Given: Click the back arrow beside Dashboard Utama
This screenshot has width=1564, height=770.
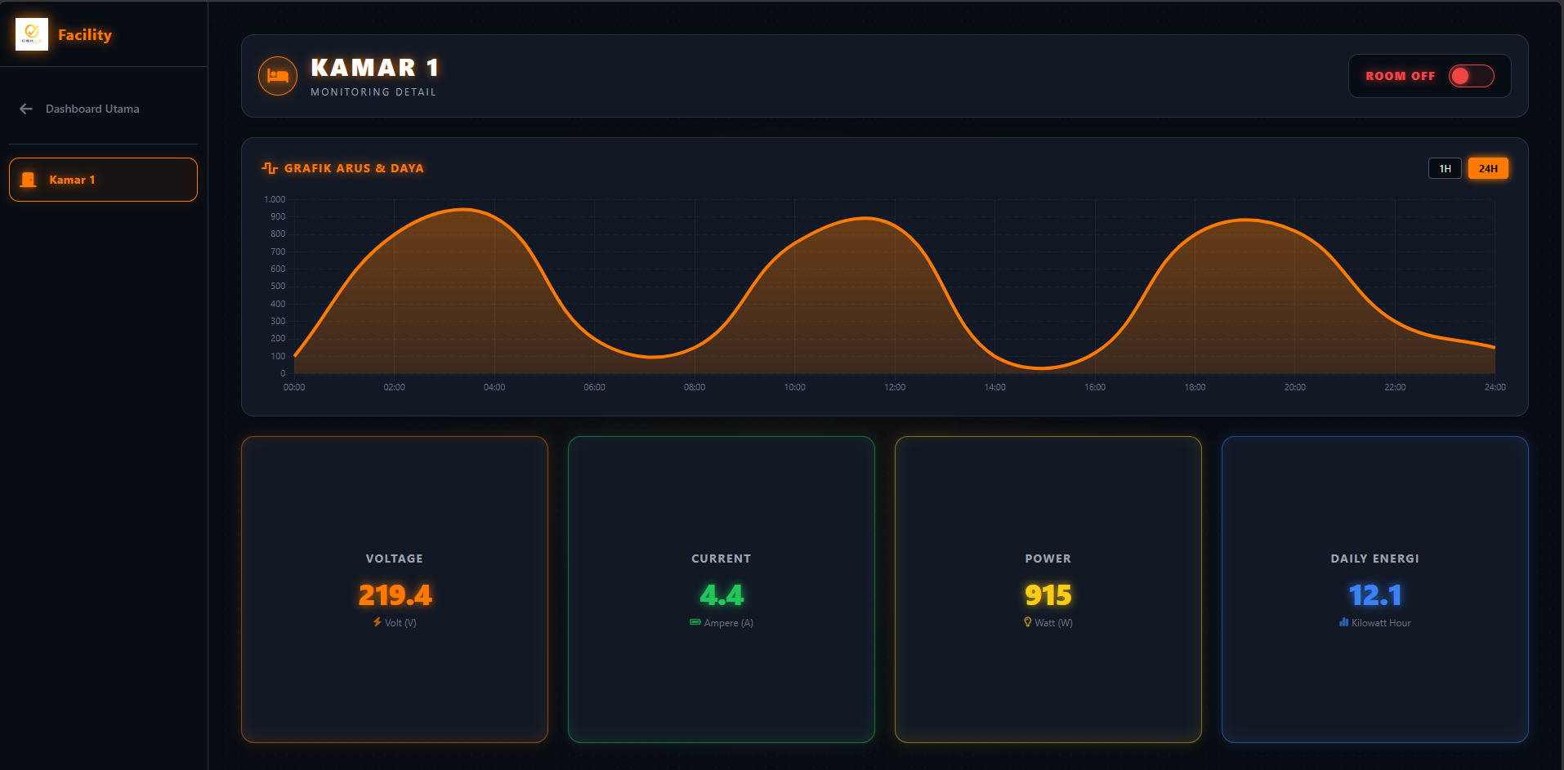Looking at the screenshot, I should tap(26, 109).
